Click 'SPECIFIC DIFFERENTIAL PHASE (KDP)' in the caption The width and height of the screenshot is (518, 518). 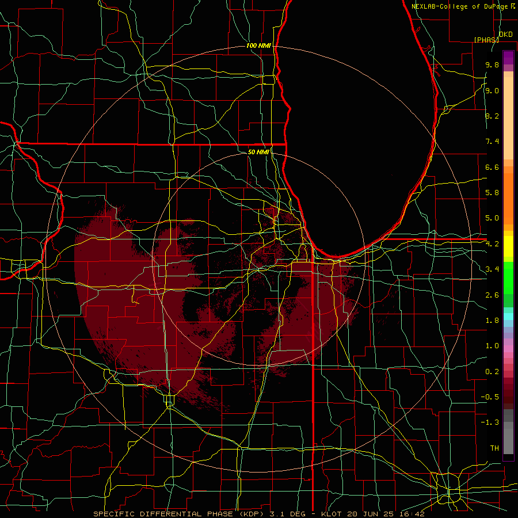point(179,514)
